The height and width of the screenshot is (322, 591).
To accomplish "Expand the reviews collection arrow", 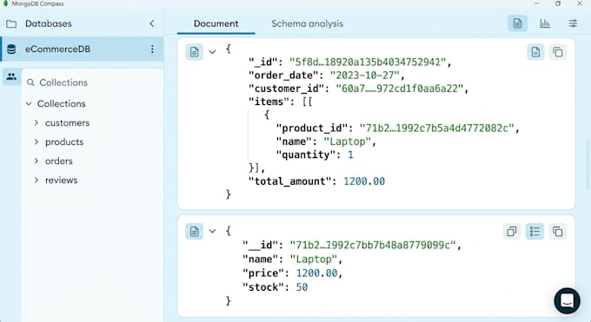I will [37, 180].
